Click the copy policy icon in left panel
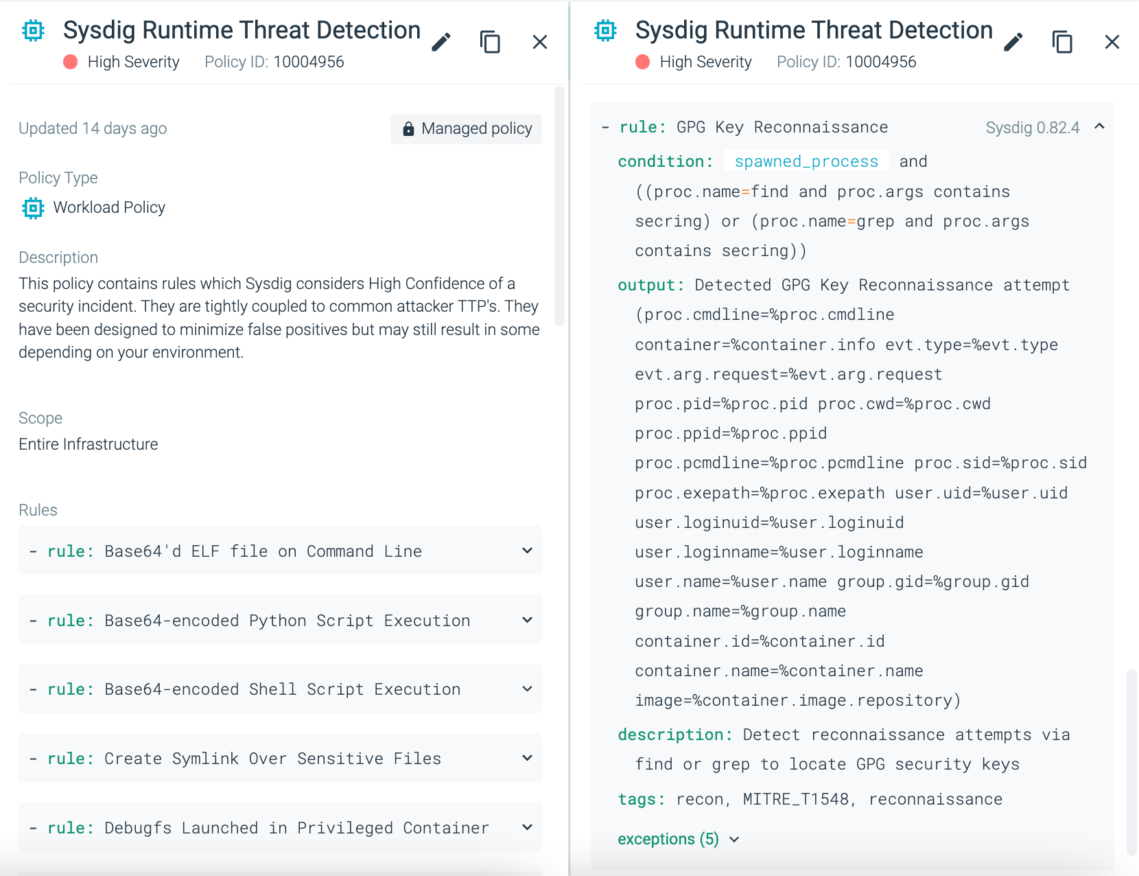The image size is (1139, 876). tap(490, 43)
